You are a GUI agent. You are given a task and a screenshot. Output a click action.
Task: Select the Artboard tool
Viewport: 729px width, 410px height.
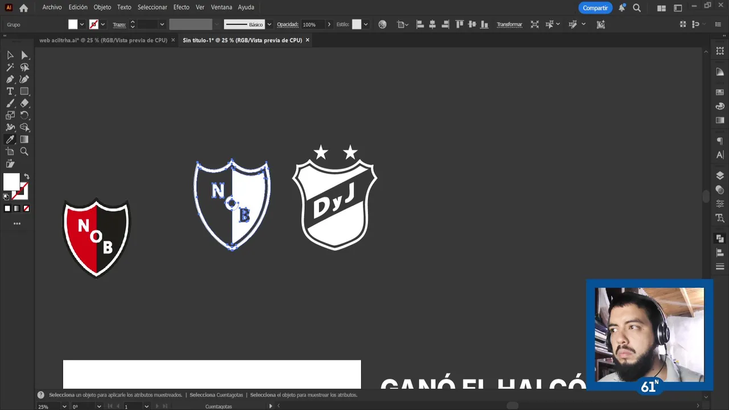tap(10, 151)
